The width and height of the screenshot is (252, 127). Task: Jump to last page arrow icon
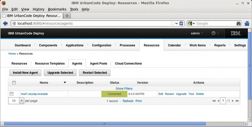[237, 101]
